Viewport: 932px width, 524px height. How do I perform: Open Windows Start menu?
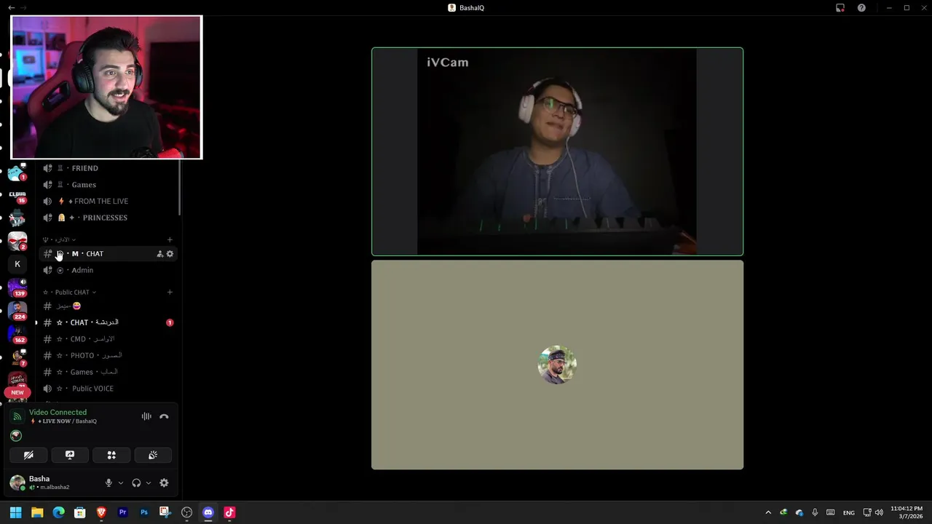[x=16, y=512]
